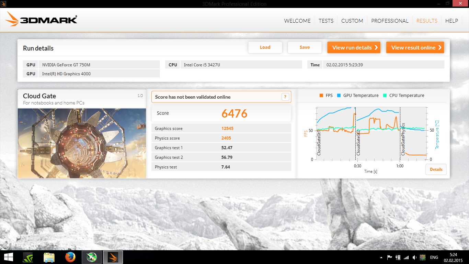Open NVIDIA GeForce app from the taskbar
The height and width of the screenshot is (264, 469).
click(x=28, y=257)
